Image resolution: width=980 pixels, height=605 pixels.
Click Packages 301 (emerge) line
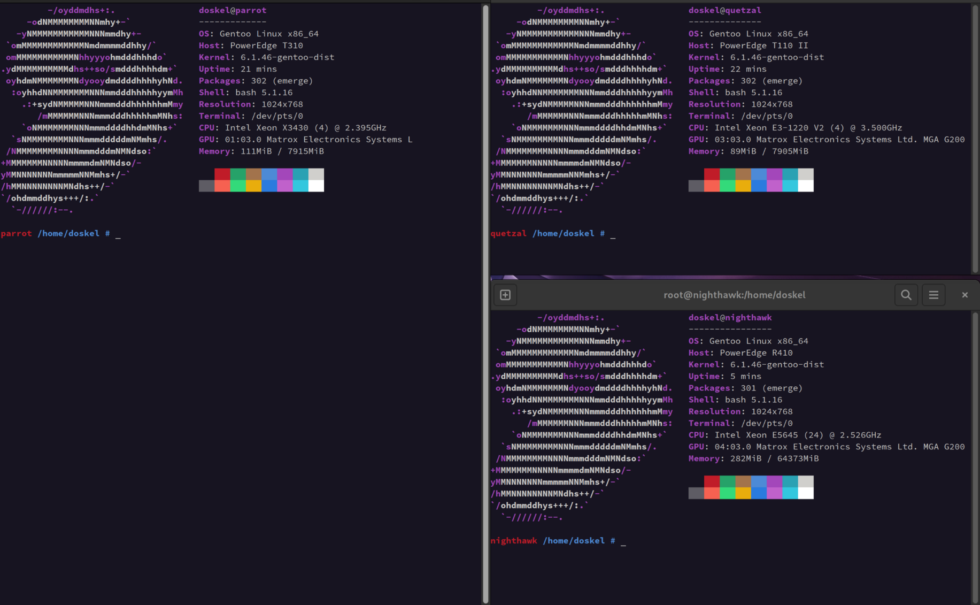coord(745,388)
